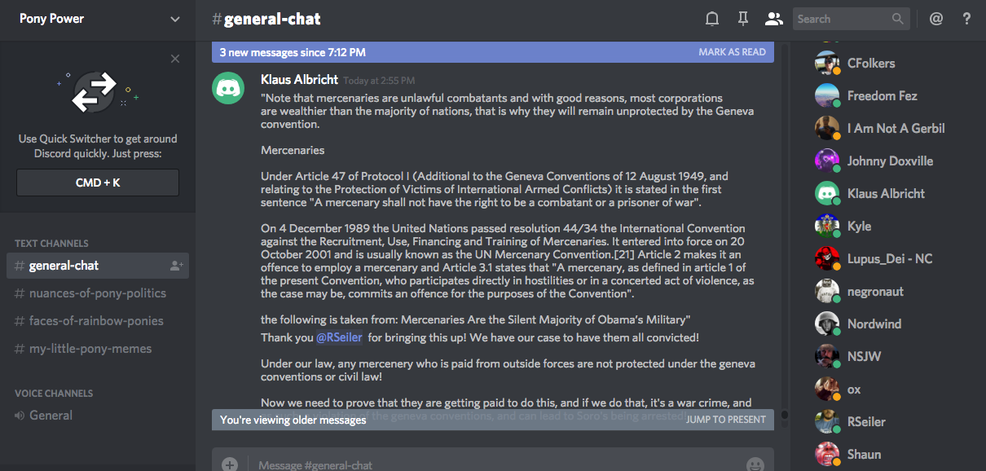Screen dimensions: 986x471
Task: Close the Quick Switcher tip
Action: [x=175, y=59]
